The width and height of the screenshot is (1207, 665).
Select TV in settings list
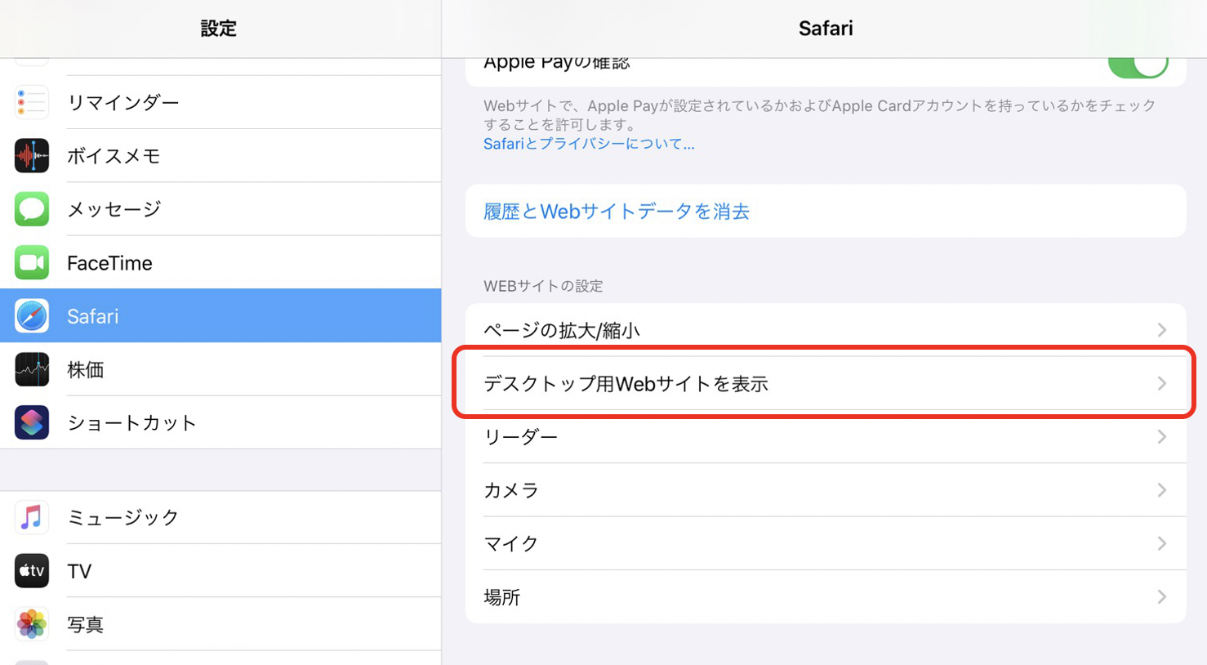[x=220, y=571]
